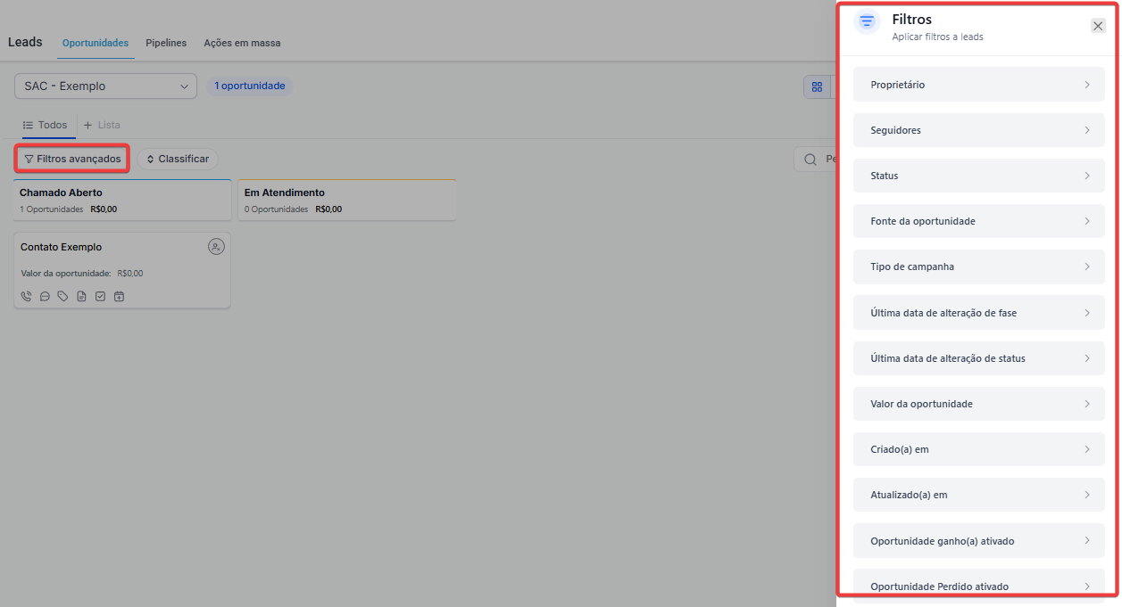1122x607 pixels.
Task: Open Valor da oportunidade filter
Action: (979, 404)
